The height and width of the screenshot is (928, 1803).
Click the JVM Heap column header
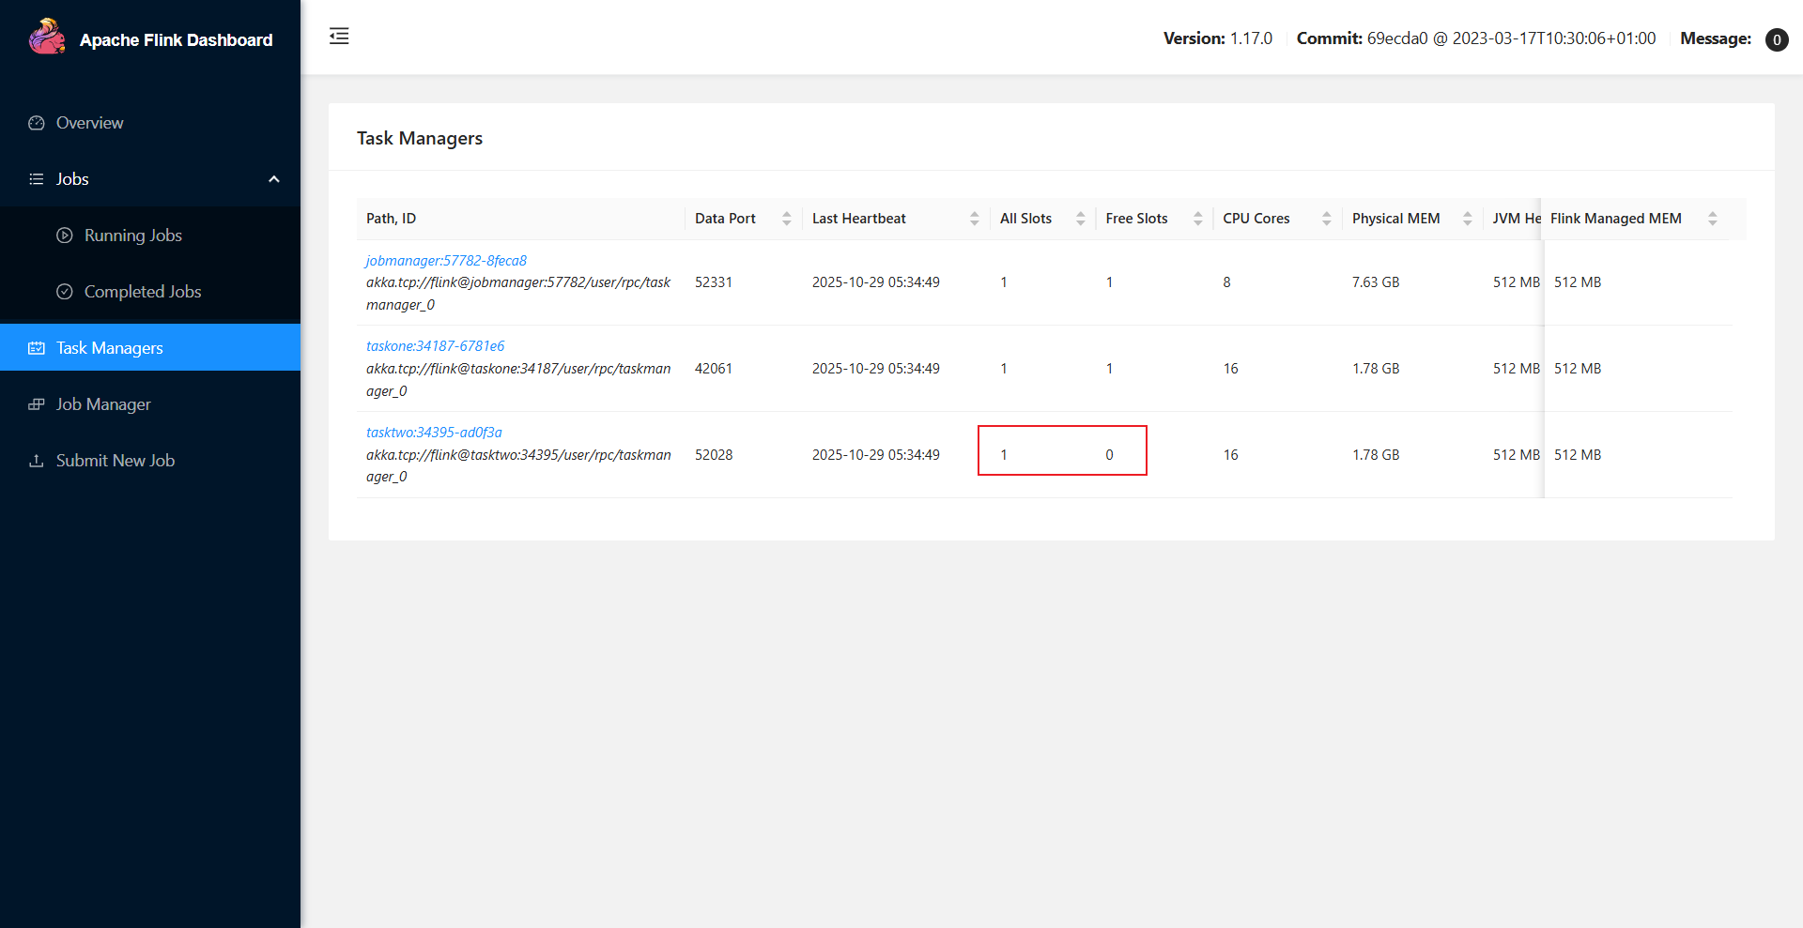click(1516, 219)
